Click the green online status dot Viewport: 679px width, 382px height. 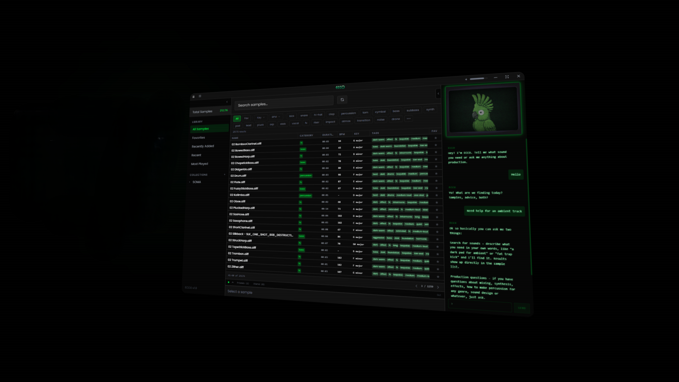tap(228, 282)
